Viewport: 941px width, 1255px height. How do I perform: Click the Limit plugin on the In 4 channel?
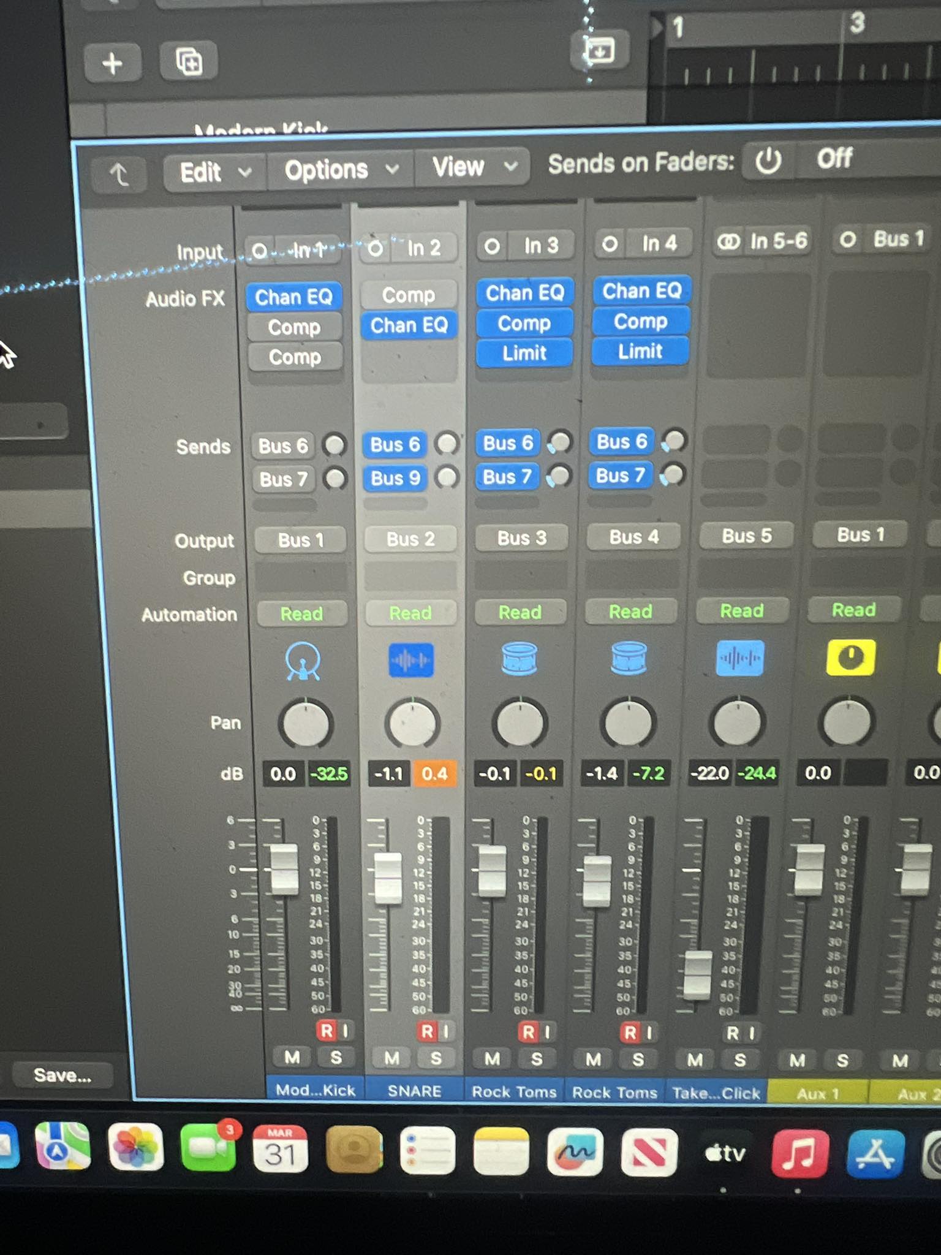(x=640, y=351)
